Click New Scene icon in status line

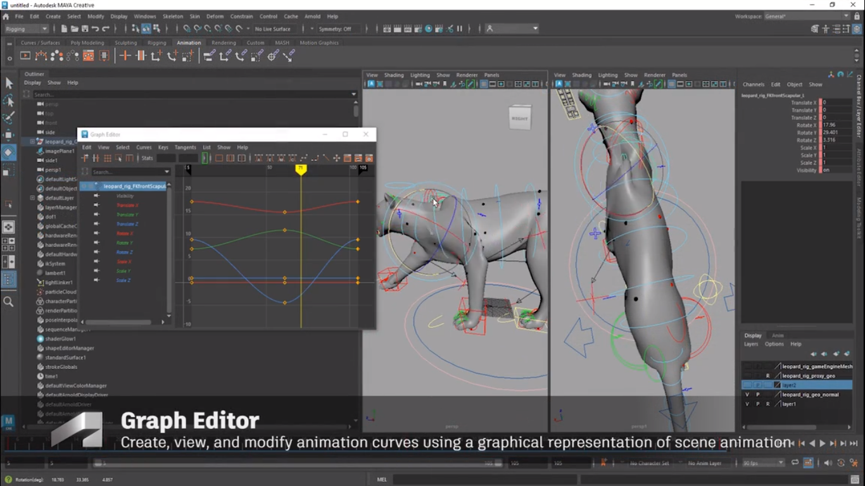tap(64, 28)
